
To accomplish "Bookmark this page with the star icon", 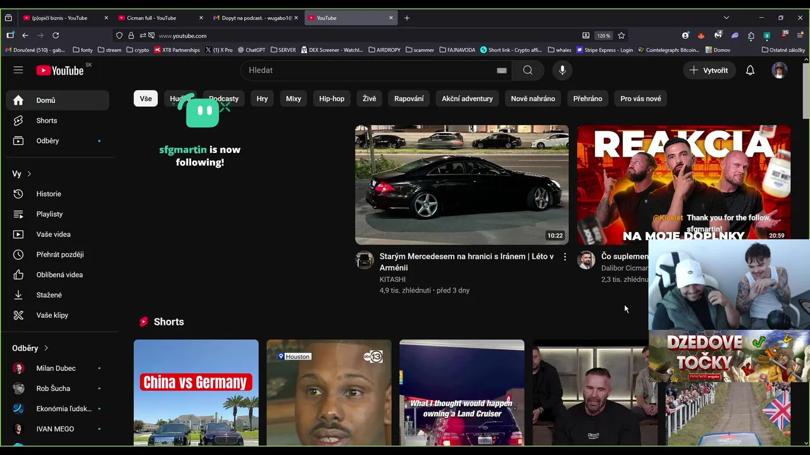I will pyautogui.click(x=621, y=35).
